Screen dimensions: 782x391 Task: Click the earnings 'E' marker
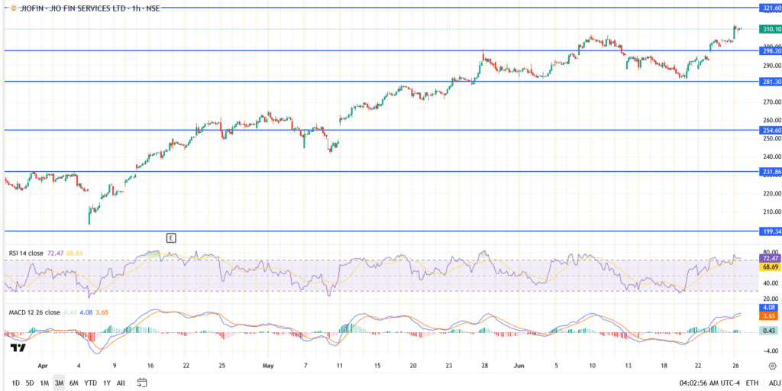click(x=171, y=238)
